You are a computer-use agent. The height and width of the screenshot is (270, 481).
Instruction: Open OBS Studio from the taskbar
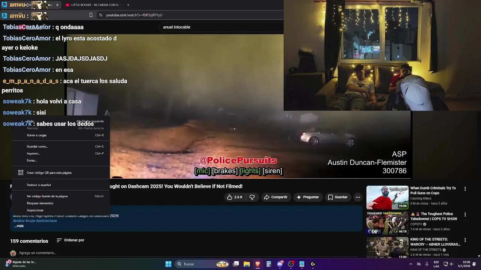click(290, 264)
